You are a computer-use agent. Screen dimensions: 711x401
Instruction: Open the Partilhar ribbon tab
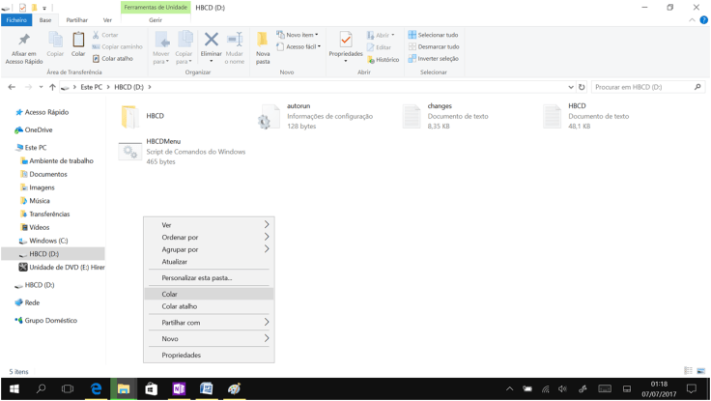[x=76, y=19]
